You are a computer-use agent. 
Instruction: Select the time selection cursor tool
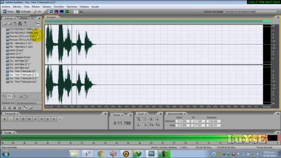76,12
